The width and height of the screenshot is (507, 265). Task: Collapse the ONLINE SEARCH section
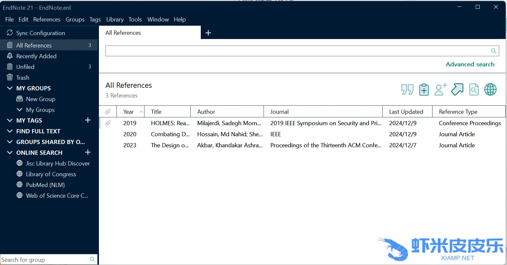point(10,152)
